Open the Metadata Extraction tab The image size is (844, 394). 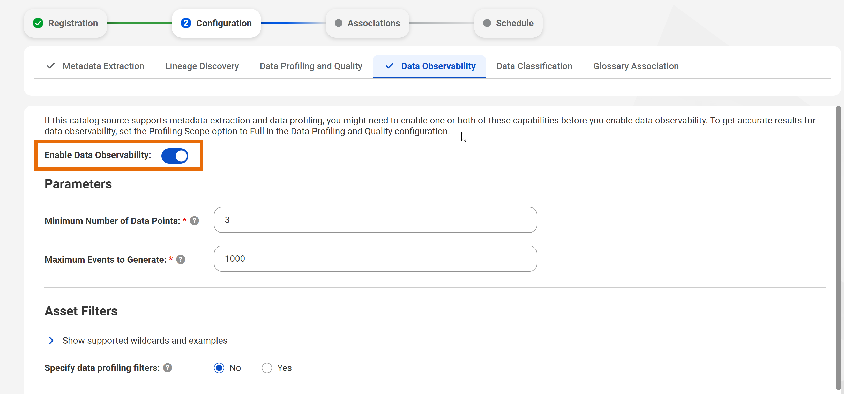(95, 66)
